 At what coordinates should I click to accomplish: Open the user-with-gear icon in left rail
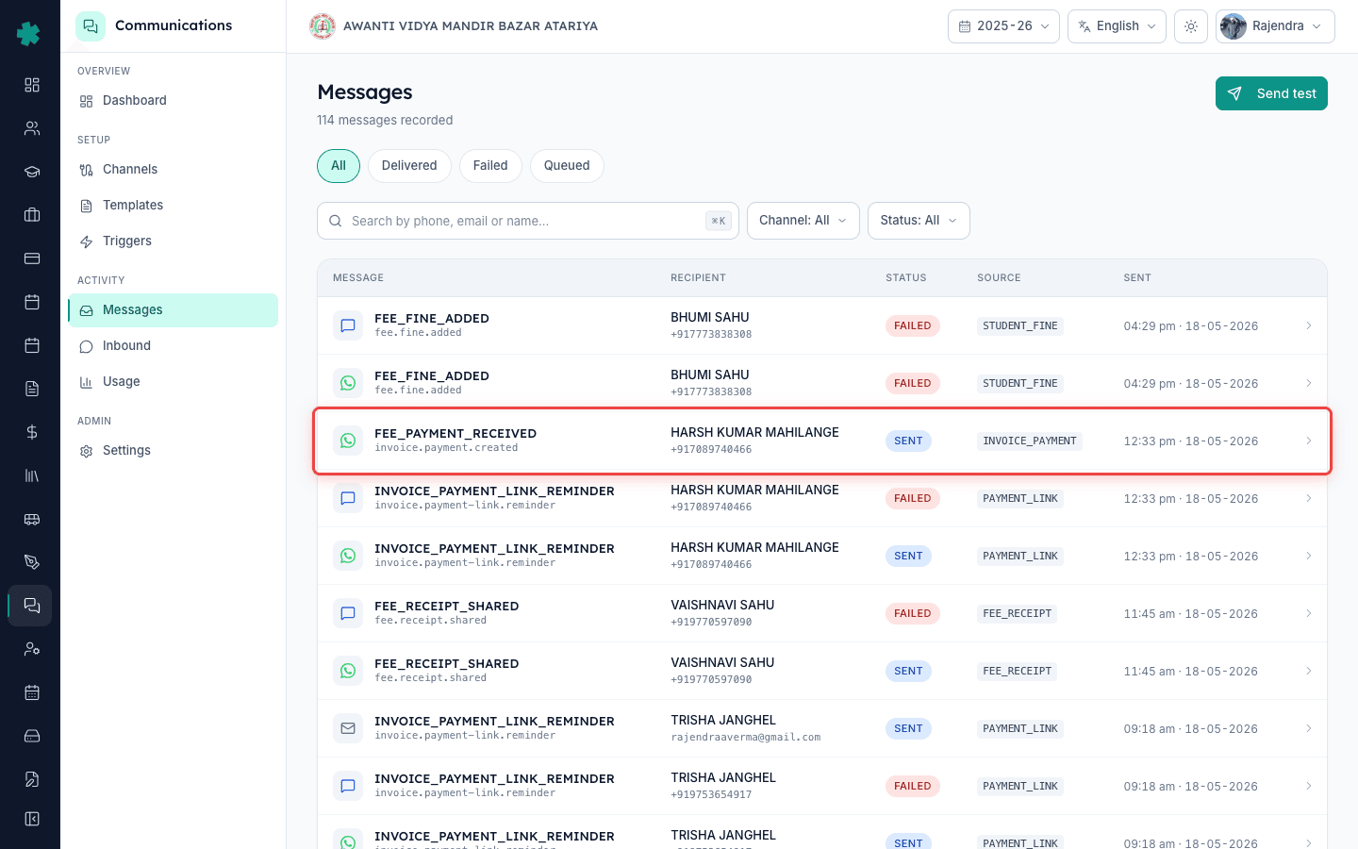32,649
